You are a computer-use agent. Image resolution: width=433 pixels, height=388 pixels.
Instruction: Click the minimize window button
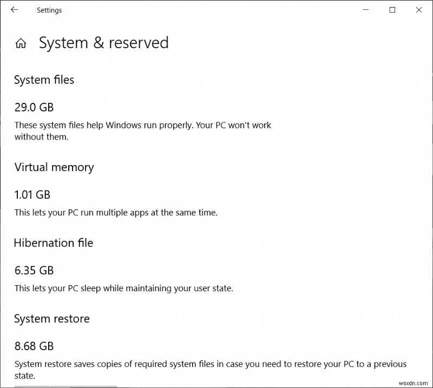tap(366, 10)
